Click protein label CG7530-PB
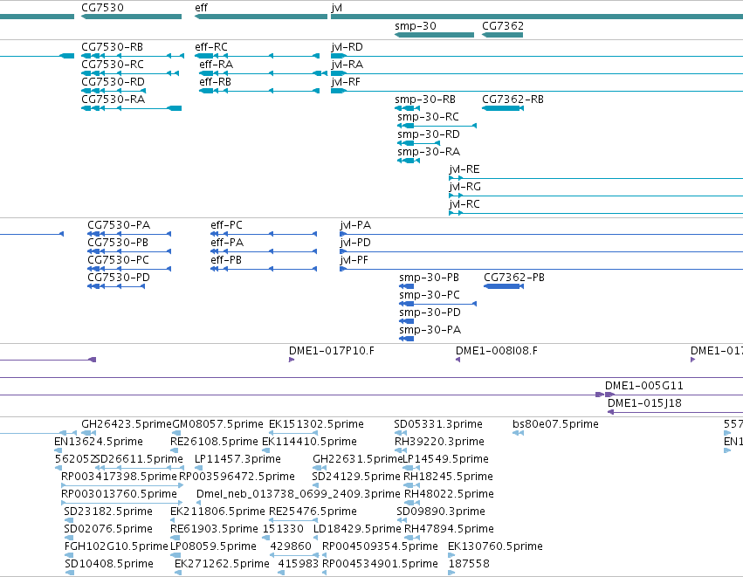This screenshot has height=577, width=743. point(118,243)
